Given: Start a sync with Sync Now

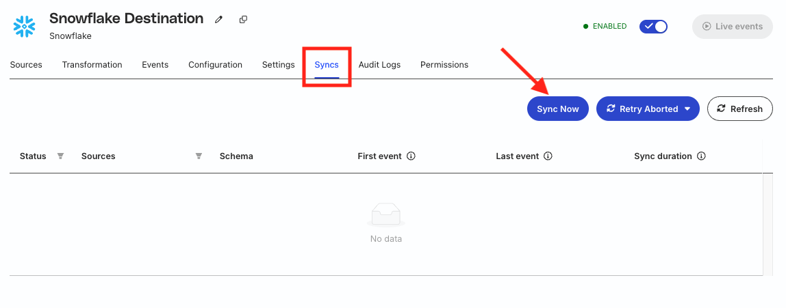Looking at the screenshot, I should point(558,109).
